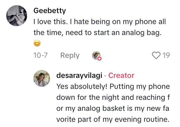Click the small creator-liked avatar beside Reply
This screenshot has width=180, height=127.
[96, 55]
